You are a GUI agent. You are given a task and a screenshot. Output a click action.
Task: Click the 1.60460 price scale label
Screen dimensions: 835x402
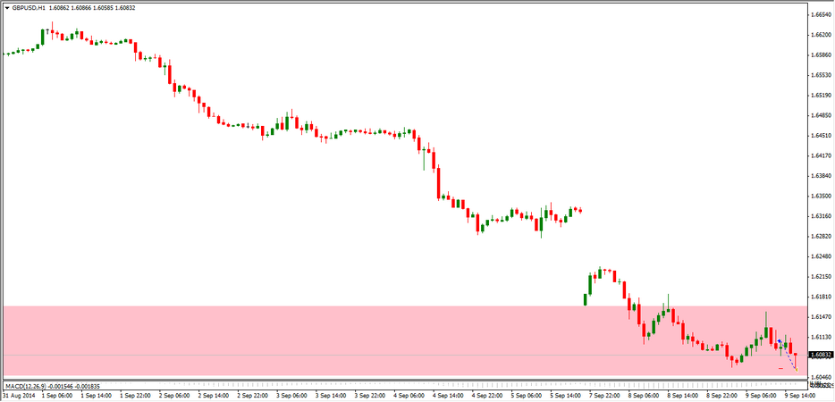(821, 377)
